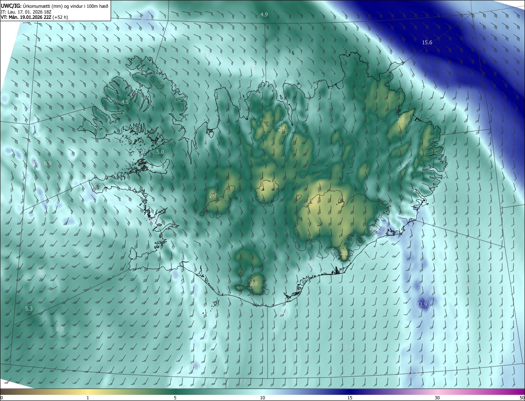This screenshot has width=525, height=401.
Task: Click the 1 tick on the color scale
Action: tap(88, 398)
